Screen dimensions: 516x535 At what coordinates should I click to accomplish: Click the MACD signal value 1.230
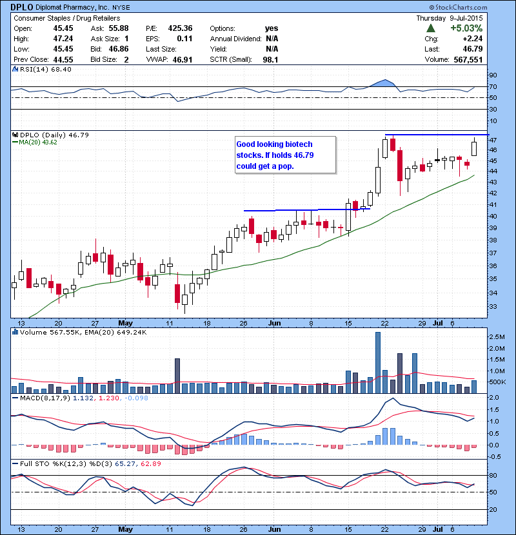(x=109, y=398)
